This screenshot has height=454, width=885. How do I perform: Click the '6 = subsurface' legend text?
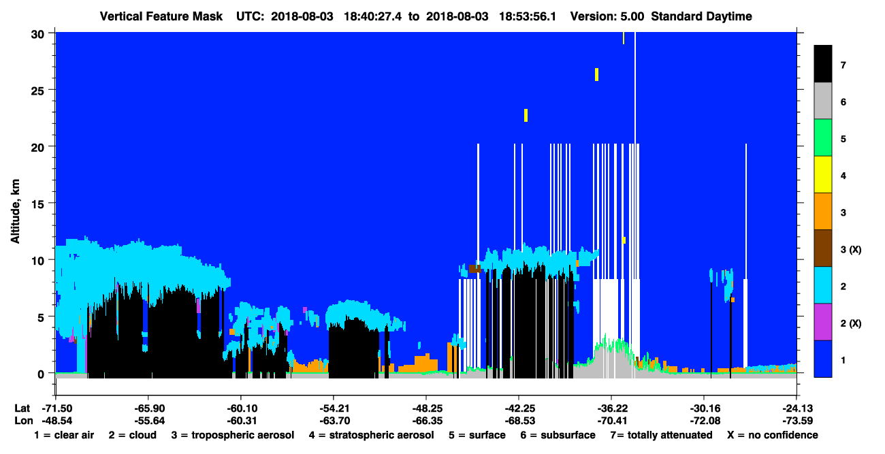tap(558, 436)
